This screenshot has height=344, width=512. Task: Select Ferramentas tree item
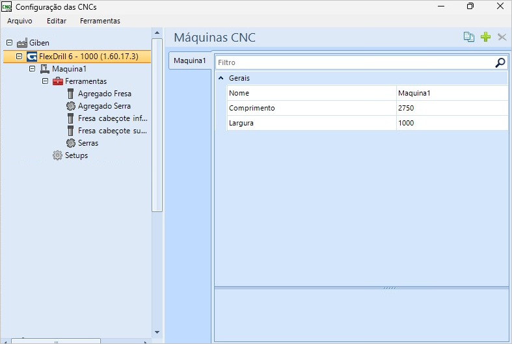pyautogui.click(x=86, y=81)
